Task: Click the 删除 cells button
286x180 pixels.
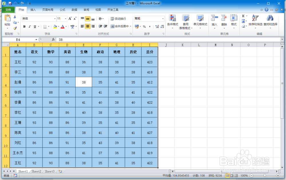Action: click(224, 22)
